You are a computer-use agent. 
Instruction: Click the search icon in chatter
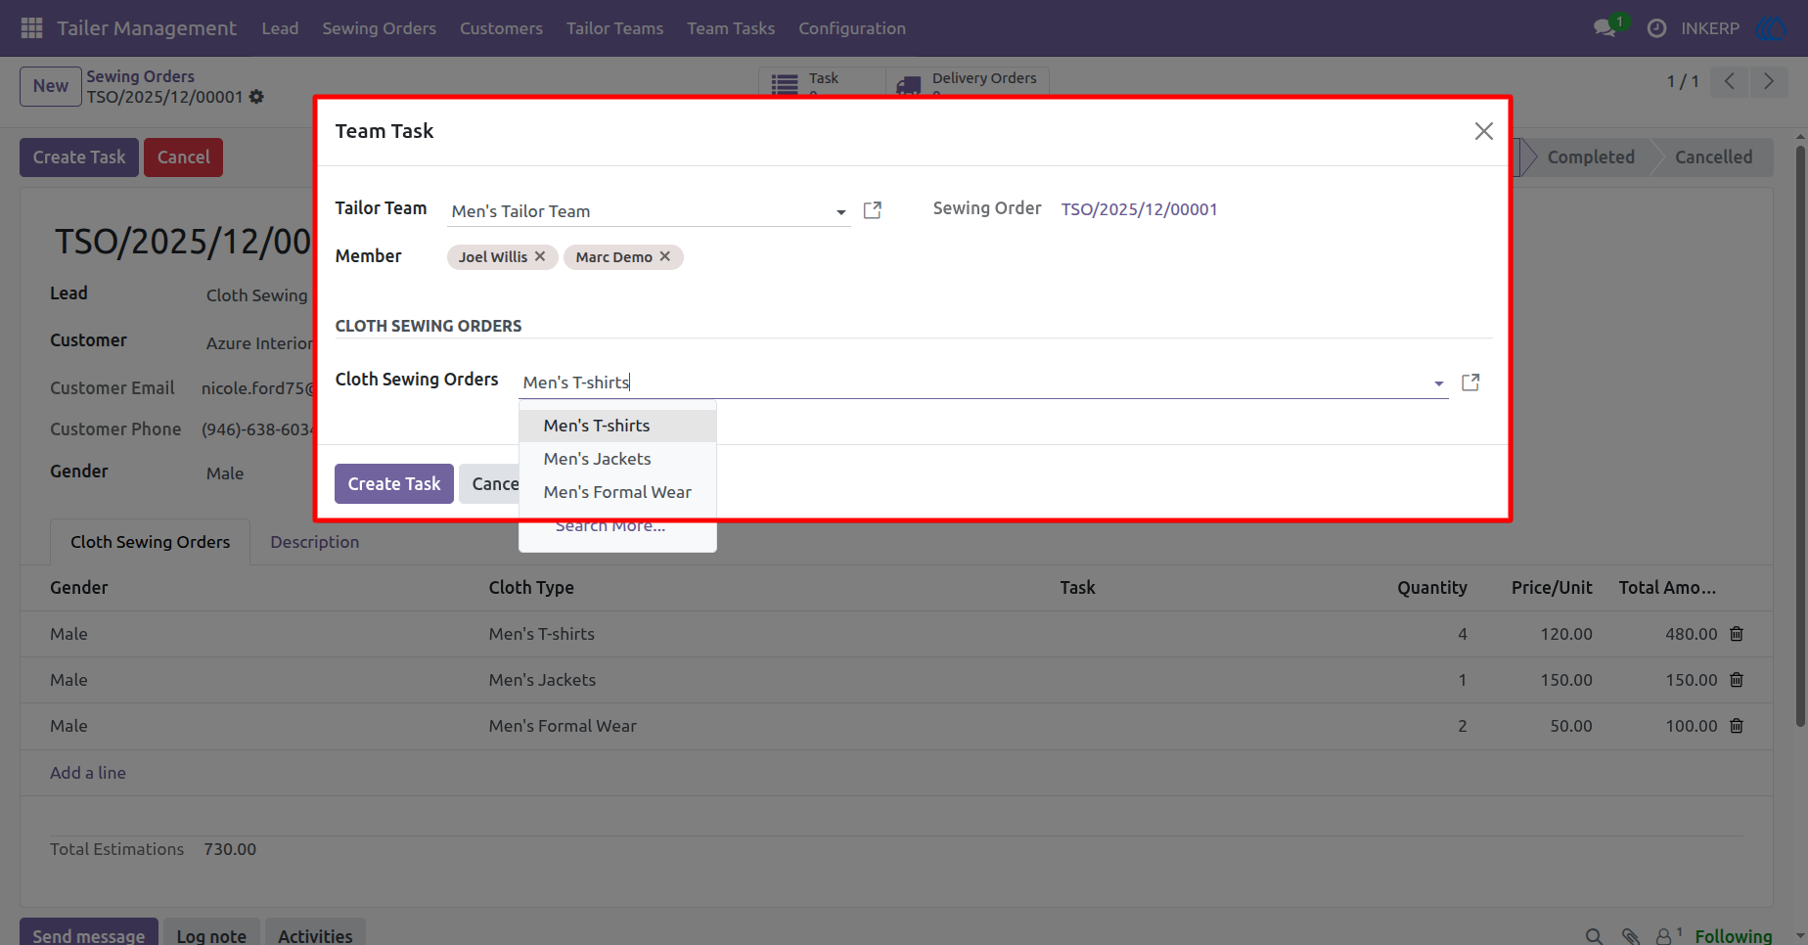[1594, 936]
